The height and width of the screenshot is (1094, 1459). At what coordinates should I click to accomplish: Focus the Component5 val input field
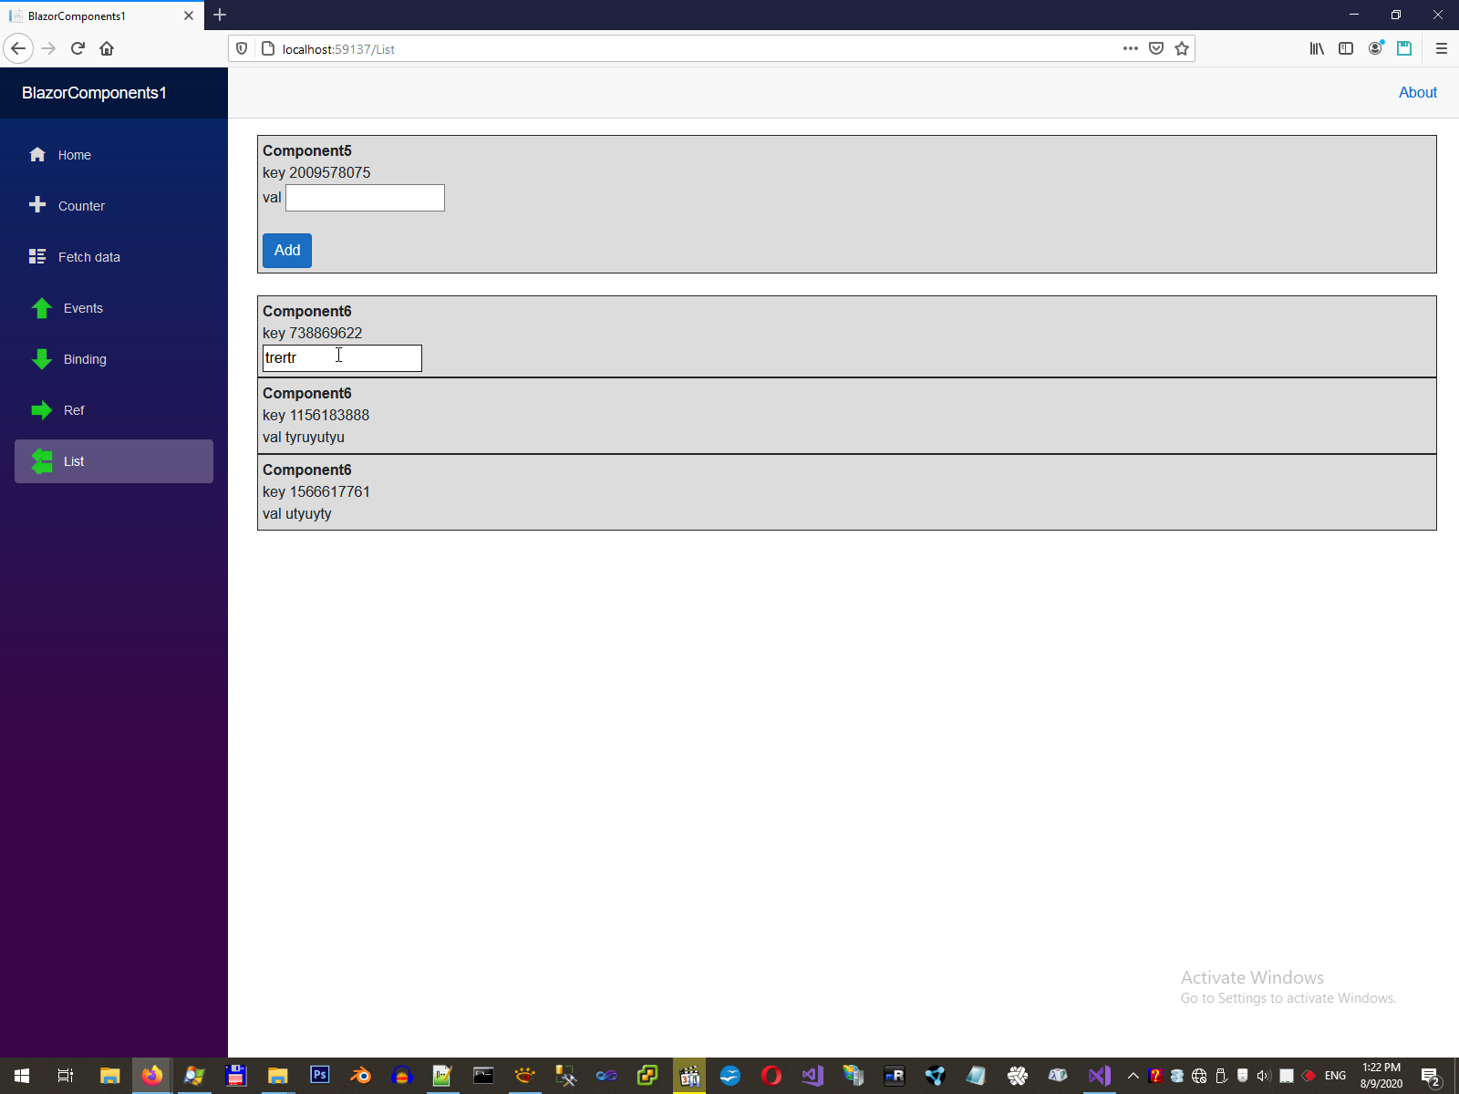coord(365,198)
